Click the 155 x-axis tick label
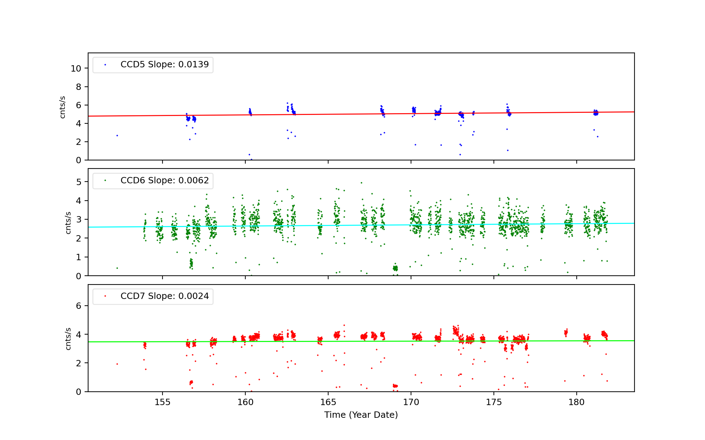Screen dimensions: 705x440 pos(162,402)
